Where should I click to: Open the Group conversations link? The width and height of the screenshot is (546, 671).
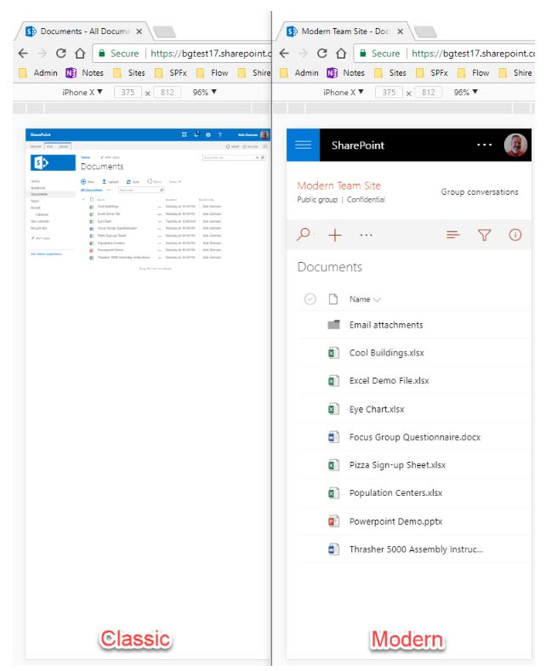pyautogui.click(x=479, y=192)
